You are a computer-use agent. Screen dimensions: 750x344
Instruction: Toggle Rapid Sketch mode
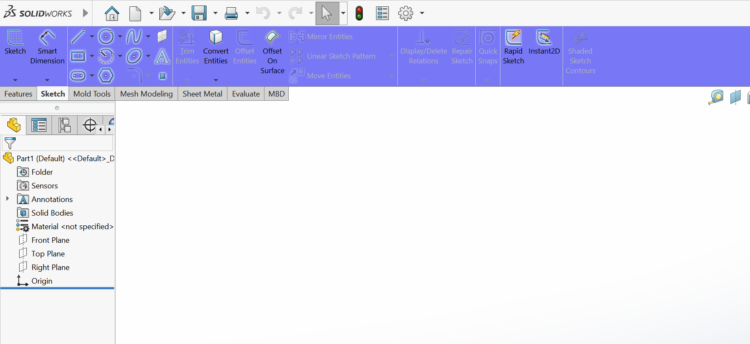(513, 47)
